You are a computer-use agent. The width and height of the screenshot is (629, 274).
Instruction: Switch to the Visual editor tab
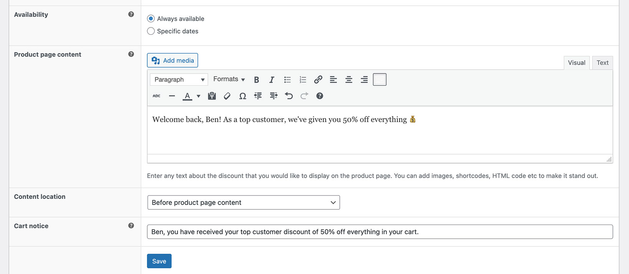click(576, 63)
